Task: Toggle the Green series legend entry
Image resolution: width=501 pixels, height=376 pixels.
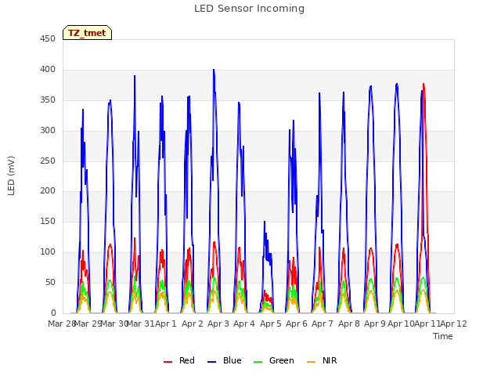Action: click(x=273, y=360)
